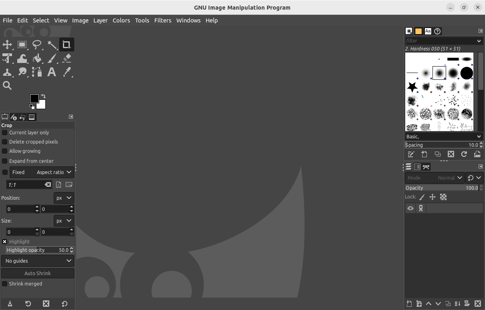Switch to the Channels tab
485x310 pixels.
[417, 167]
